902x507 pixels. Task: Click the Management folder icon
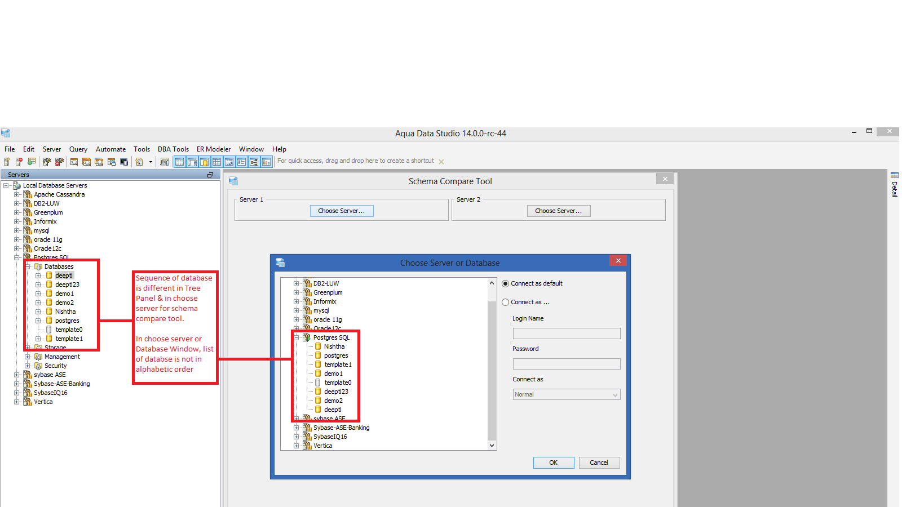point(38,357)
